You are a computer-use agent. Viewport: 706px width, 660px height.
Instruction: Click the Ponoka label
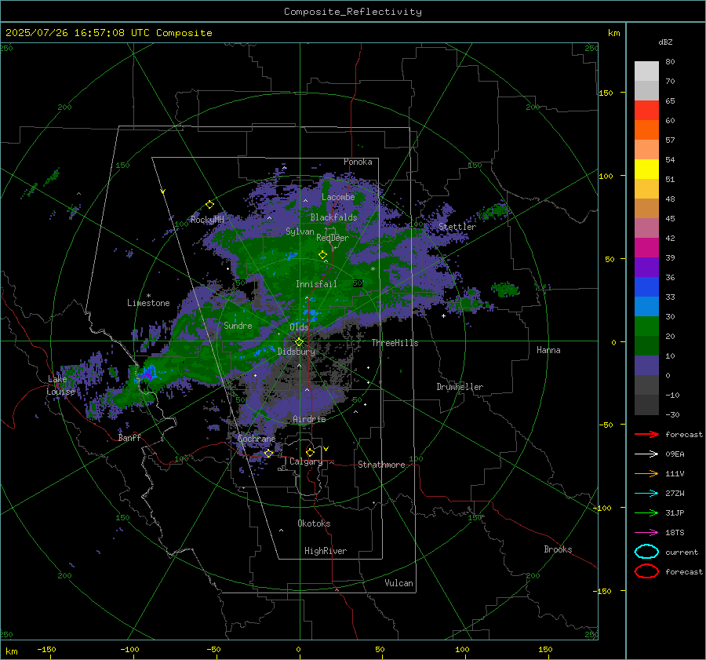coord(358,162)
